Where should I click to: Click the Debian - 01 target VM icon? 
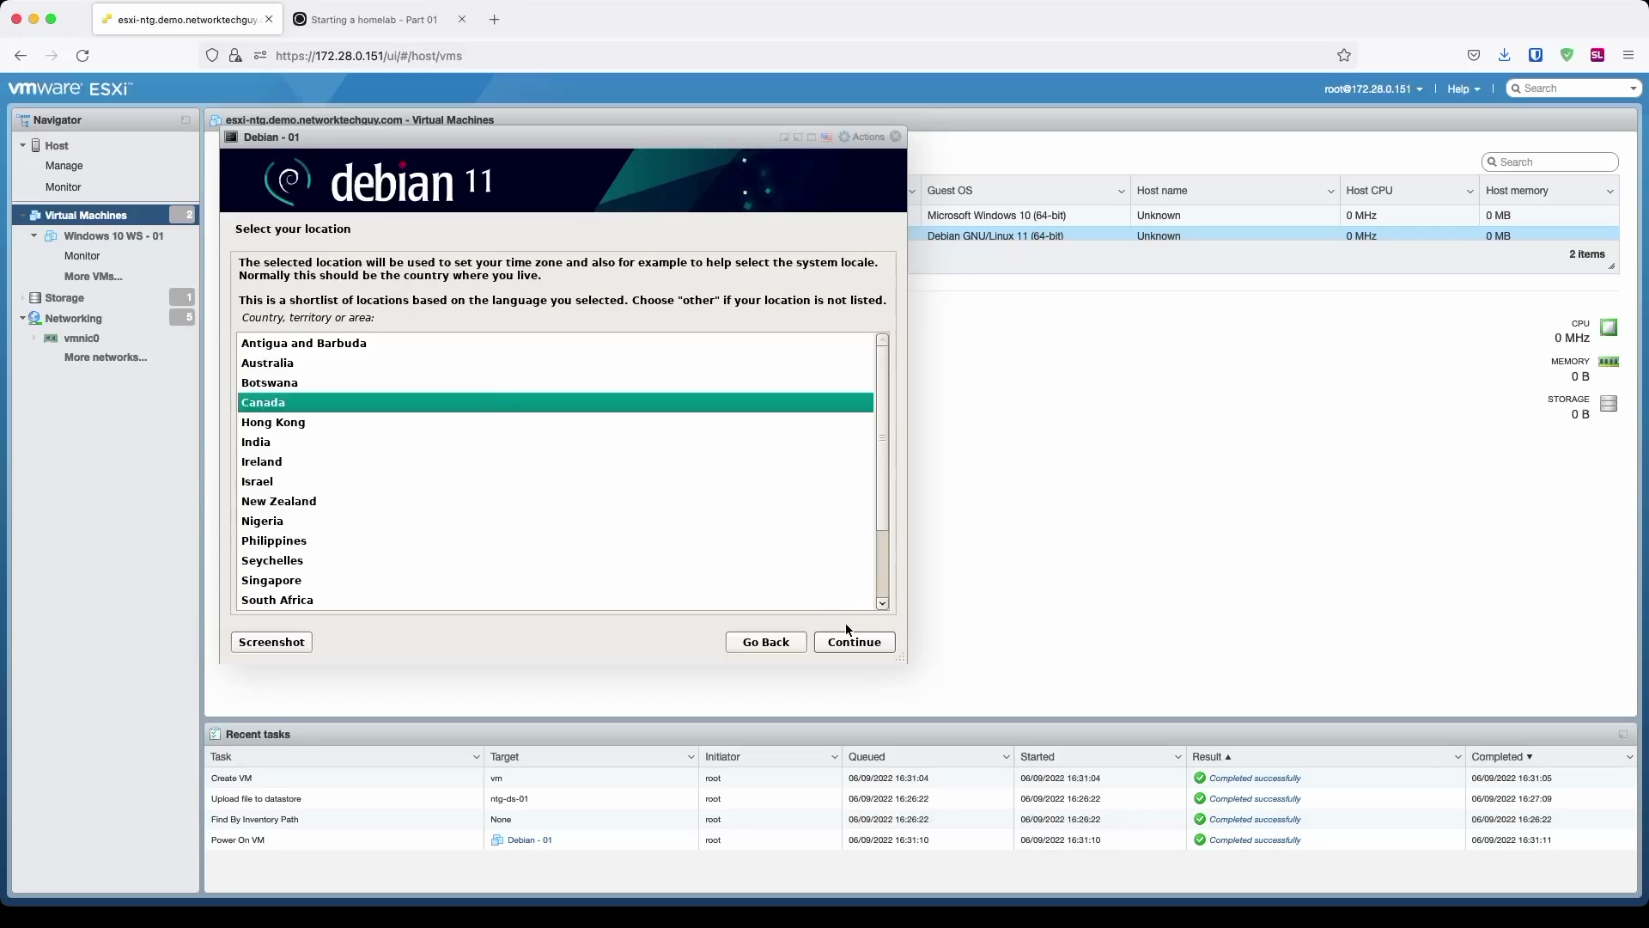click(x=496, y=840)
